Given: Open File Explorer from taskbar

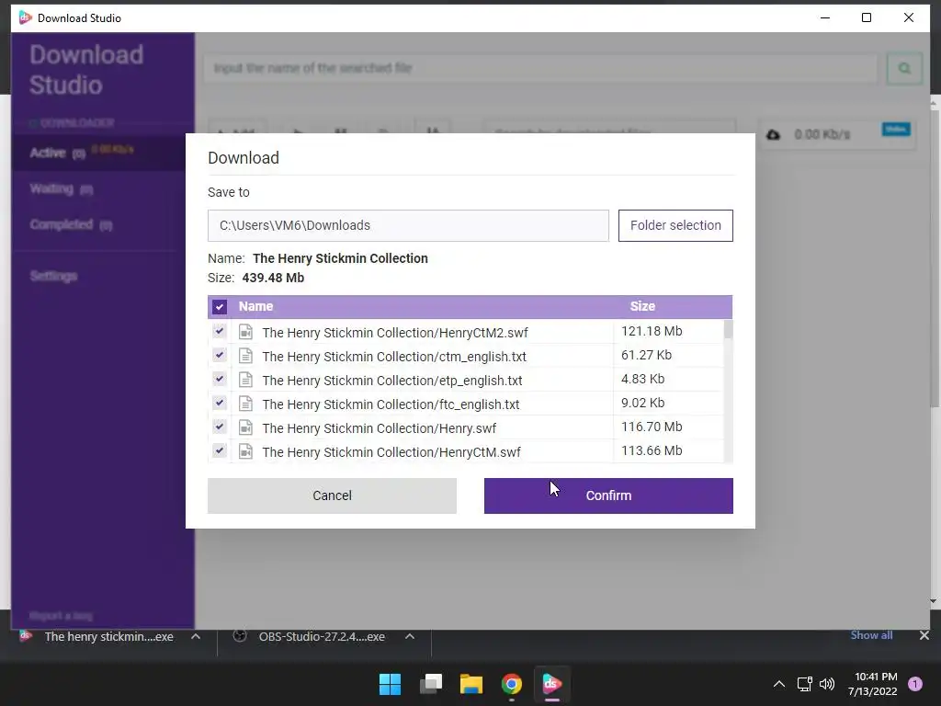Looking at the screenshot, I should (471, 684).
